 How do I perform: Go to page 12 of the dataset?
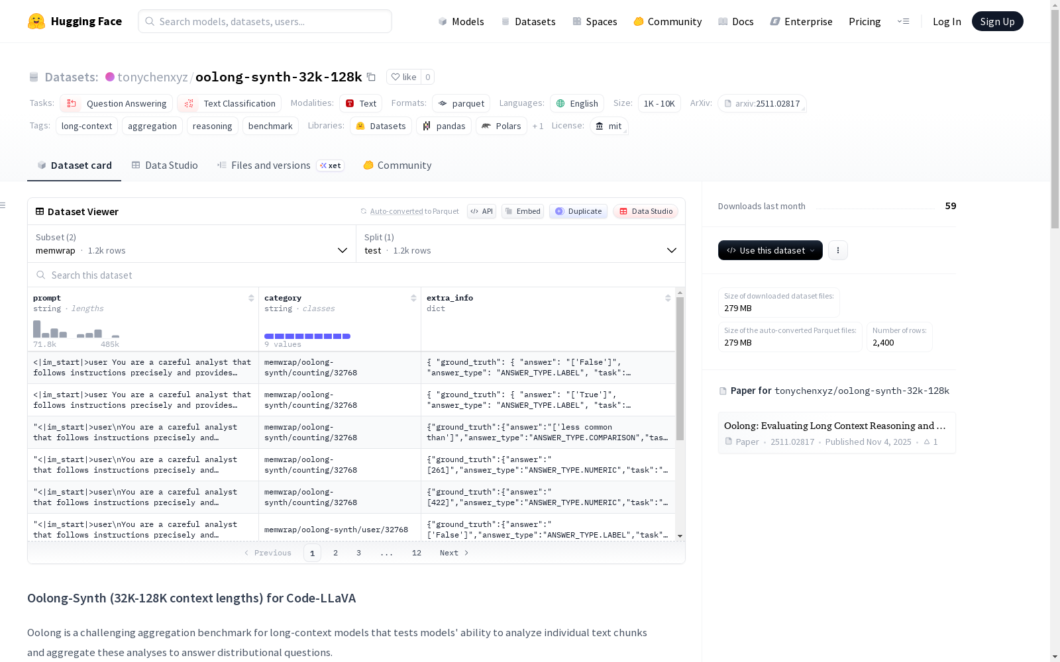[x=417, y=553]
